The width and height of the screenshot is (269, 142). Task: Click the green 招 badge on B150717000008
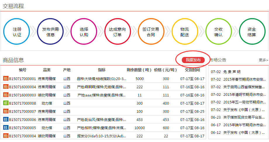(6, 103)
